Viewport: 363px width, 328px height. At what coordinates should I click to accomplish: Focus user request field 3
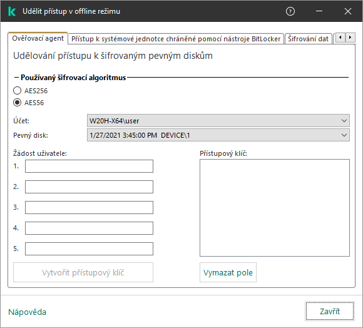[x=89, y=207]
